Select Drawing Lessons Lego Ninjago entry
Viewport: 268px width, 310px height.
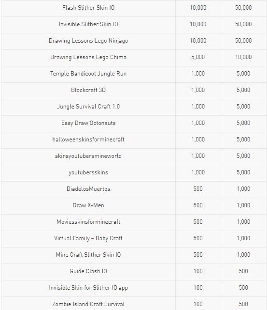88,41
